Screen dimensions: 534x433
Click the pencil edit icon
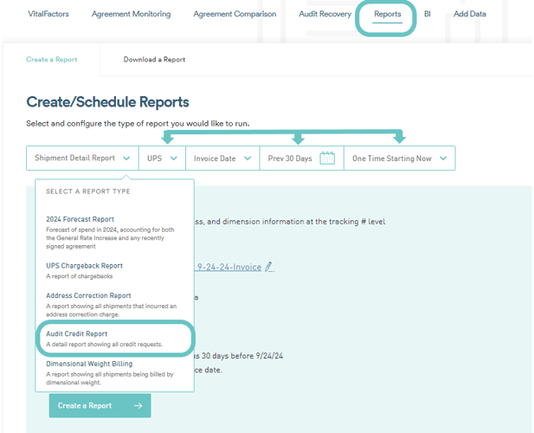coord(269,267)
